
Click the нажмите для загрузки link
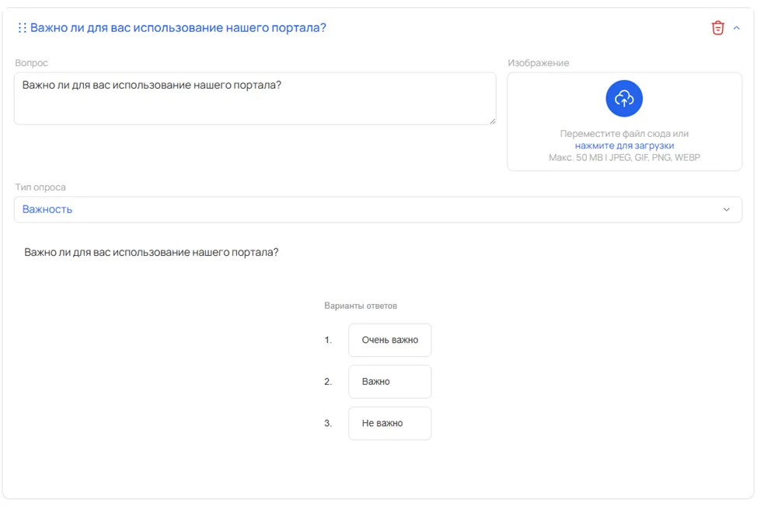coord(624,145)
